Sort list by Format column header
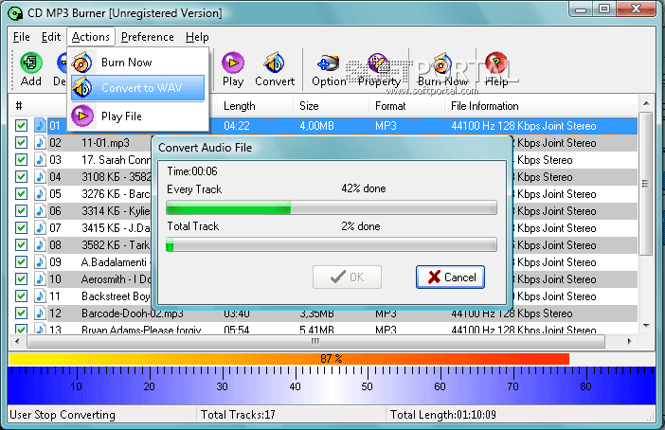The height and width of the screenshot is (430, 665). coord(406,105)
